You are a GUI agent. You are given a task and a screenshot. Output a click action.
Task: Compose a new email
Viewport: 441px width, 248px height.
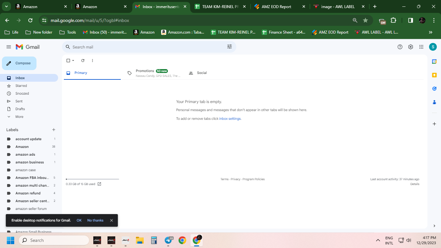pyautogui.click(x=19, y=63)
